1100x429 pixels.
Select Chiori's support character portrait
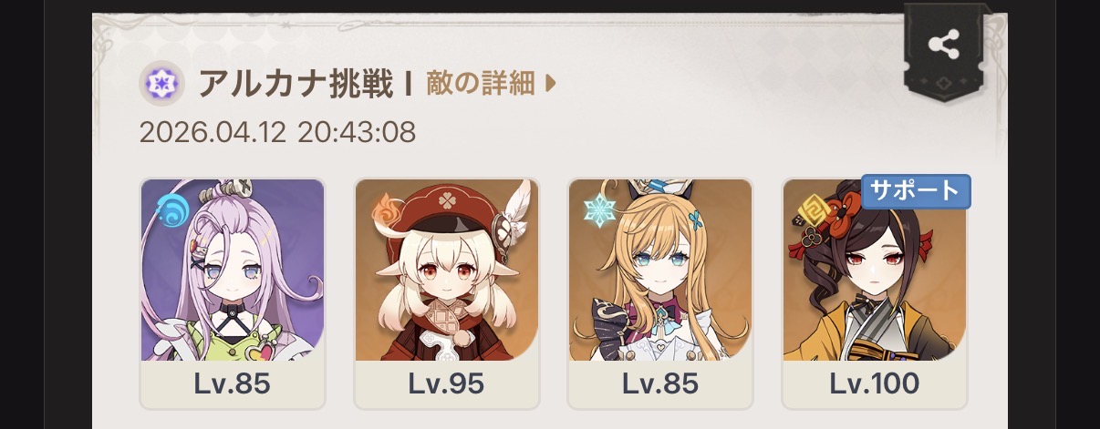(x=874, y=270)
